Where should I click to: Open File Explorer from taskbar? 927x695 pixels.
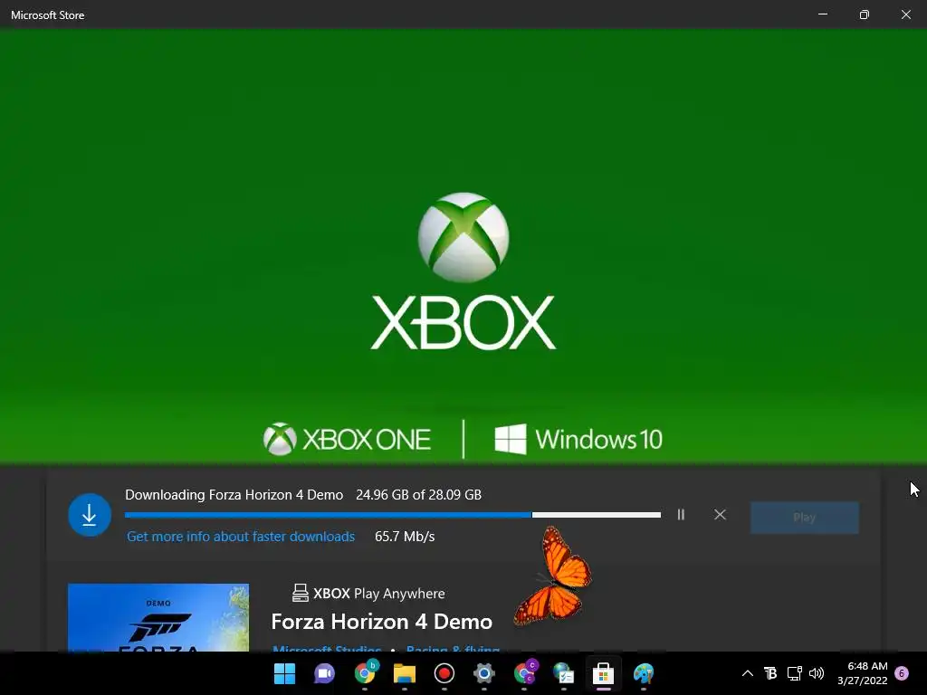tap(405, 673)
